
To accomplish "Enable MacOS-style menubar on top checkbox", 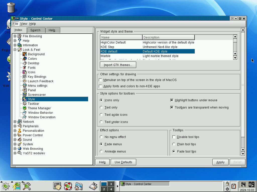I will coord(100,80).
